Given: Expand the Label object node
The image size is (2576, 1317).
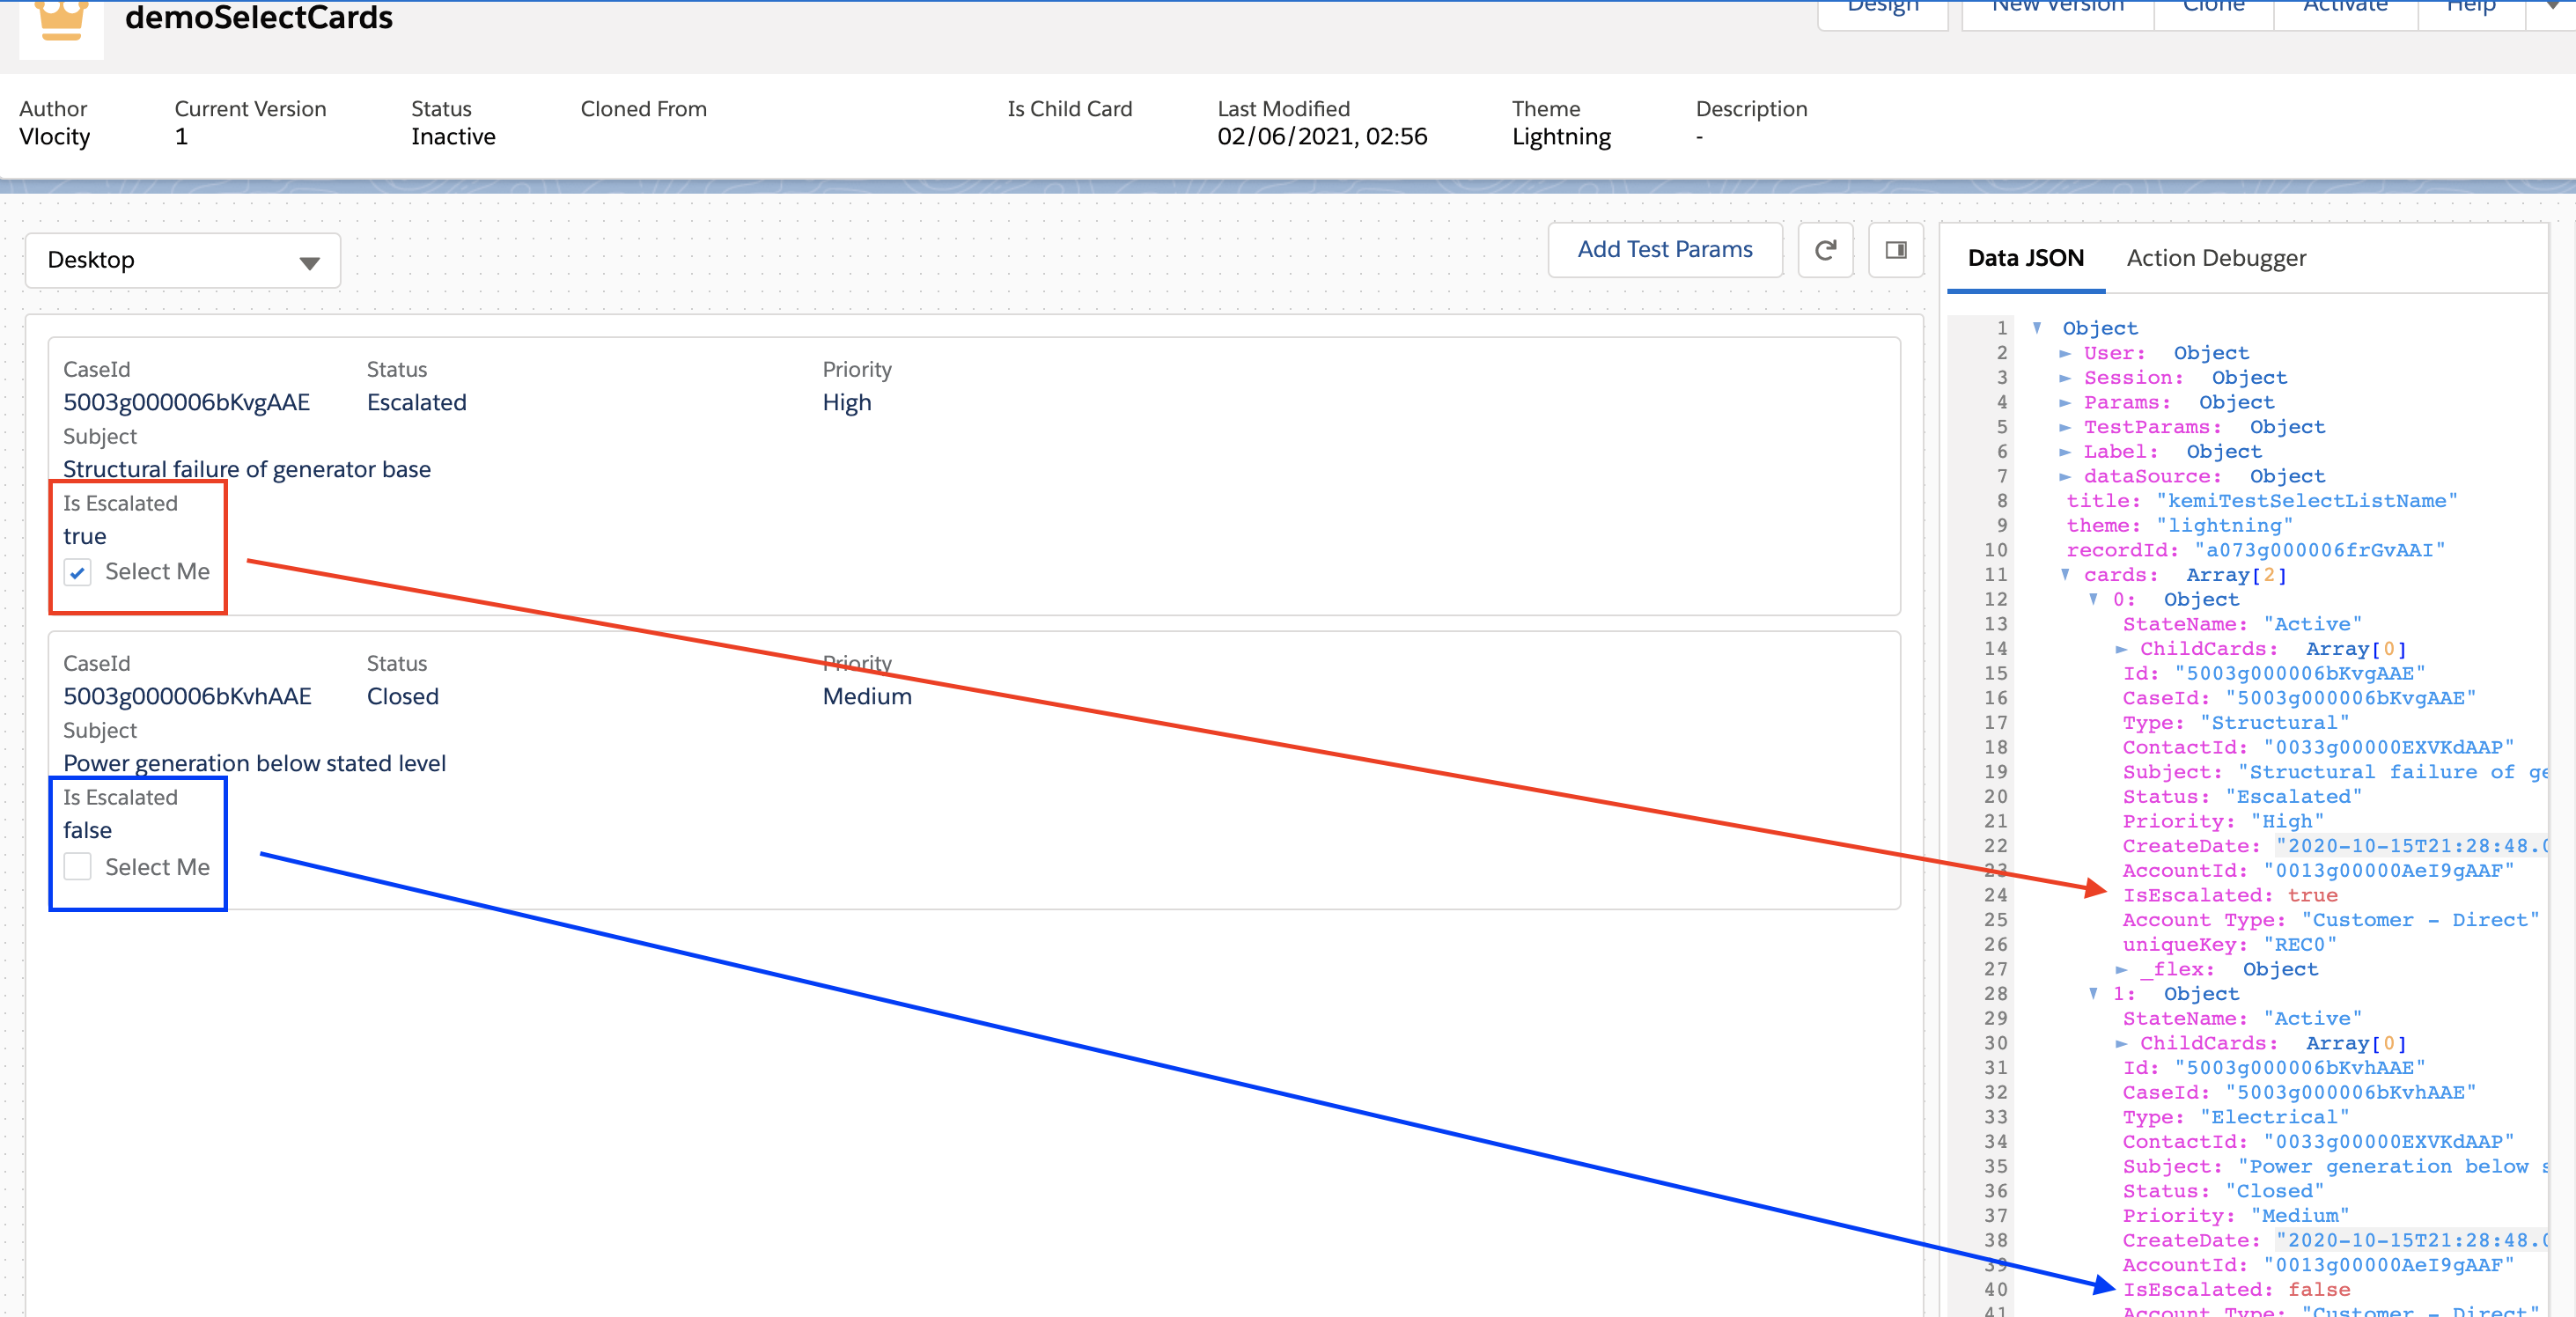Looking at the screenshot, I should tap(2065, 452).
